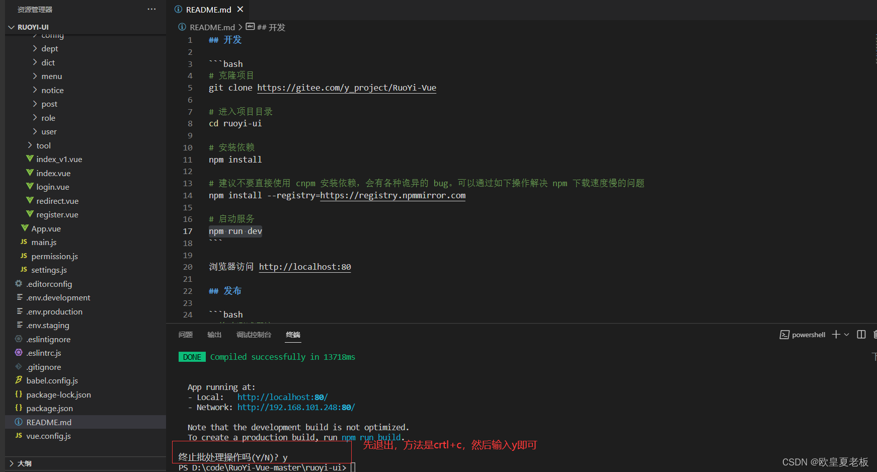Expand the role folder

[x=35, y=118]
